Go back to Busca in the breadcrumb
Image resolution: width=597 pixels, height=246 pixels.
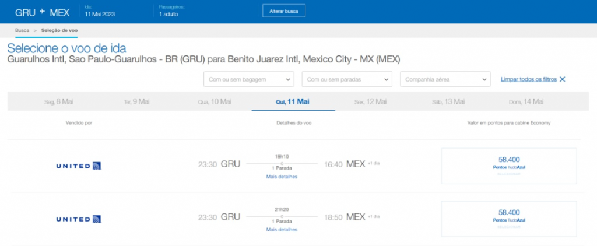tap(22, 30)
